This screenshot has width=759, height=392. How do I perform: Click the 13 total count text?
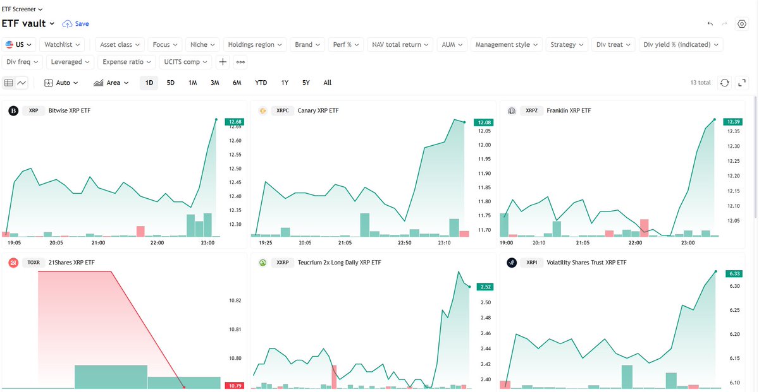(x=701, y=83)
